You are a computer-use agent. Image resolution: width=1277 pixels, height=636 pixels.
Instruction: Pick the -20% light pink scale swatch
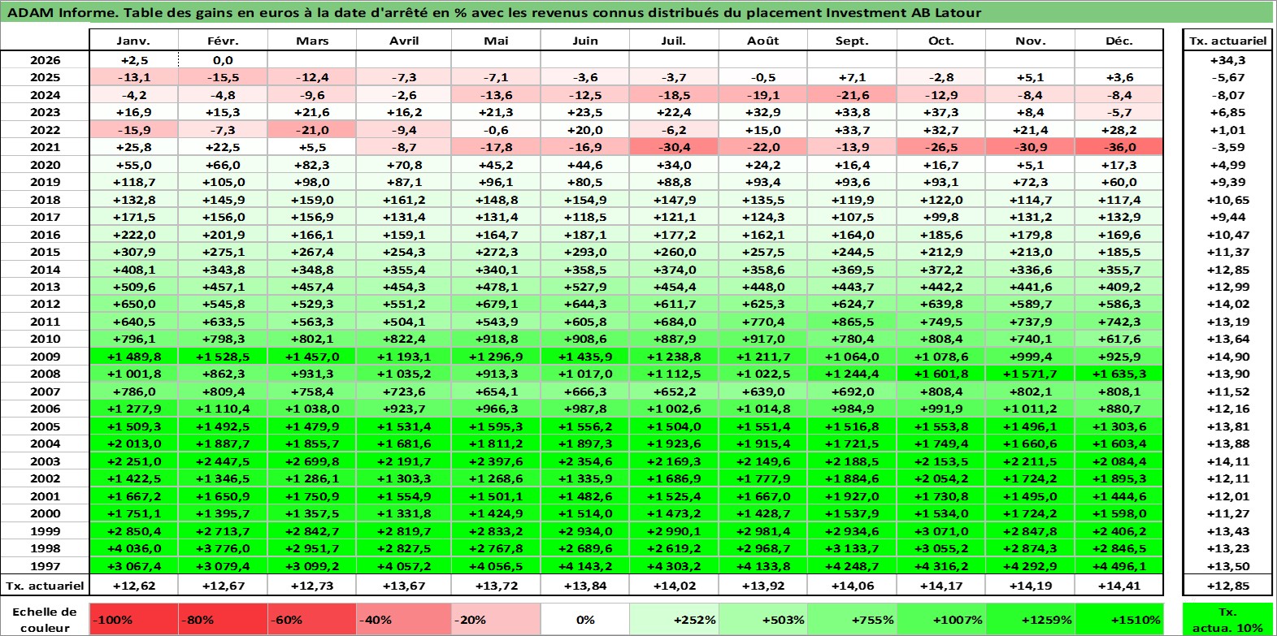point(496,619)
